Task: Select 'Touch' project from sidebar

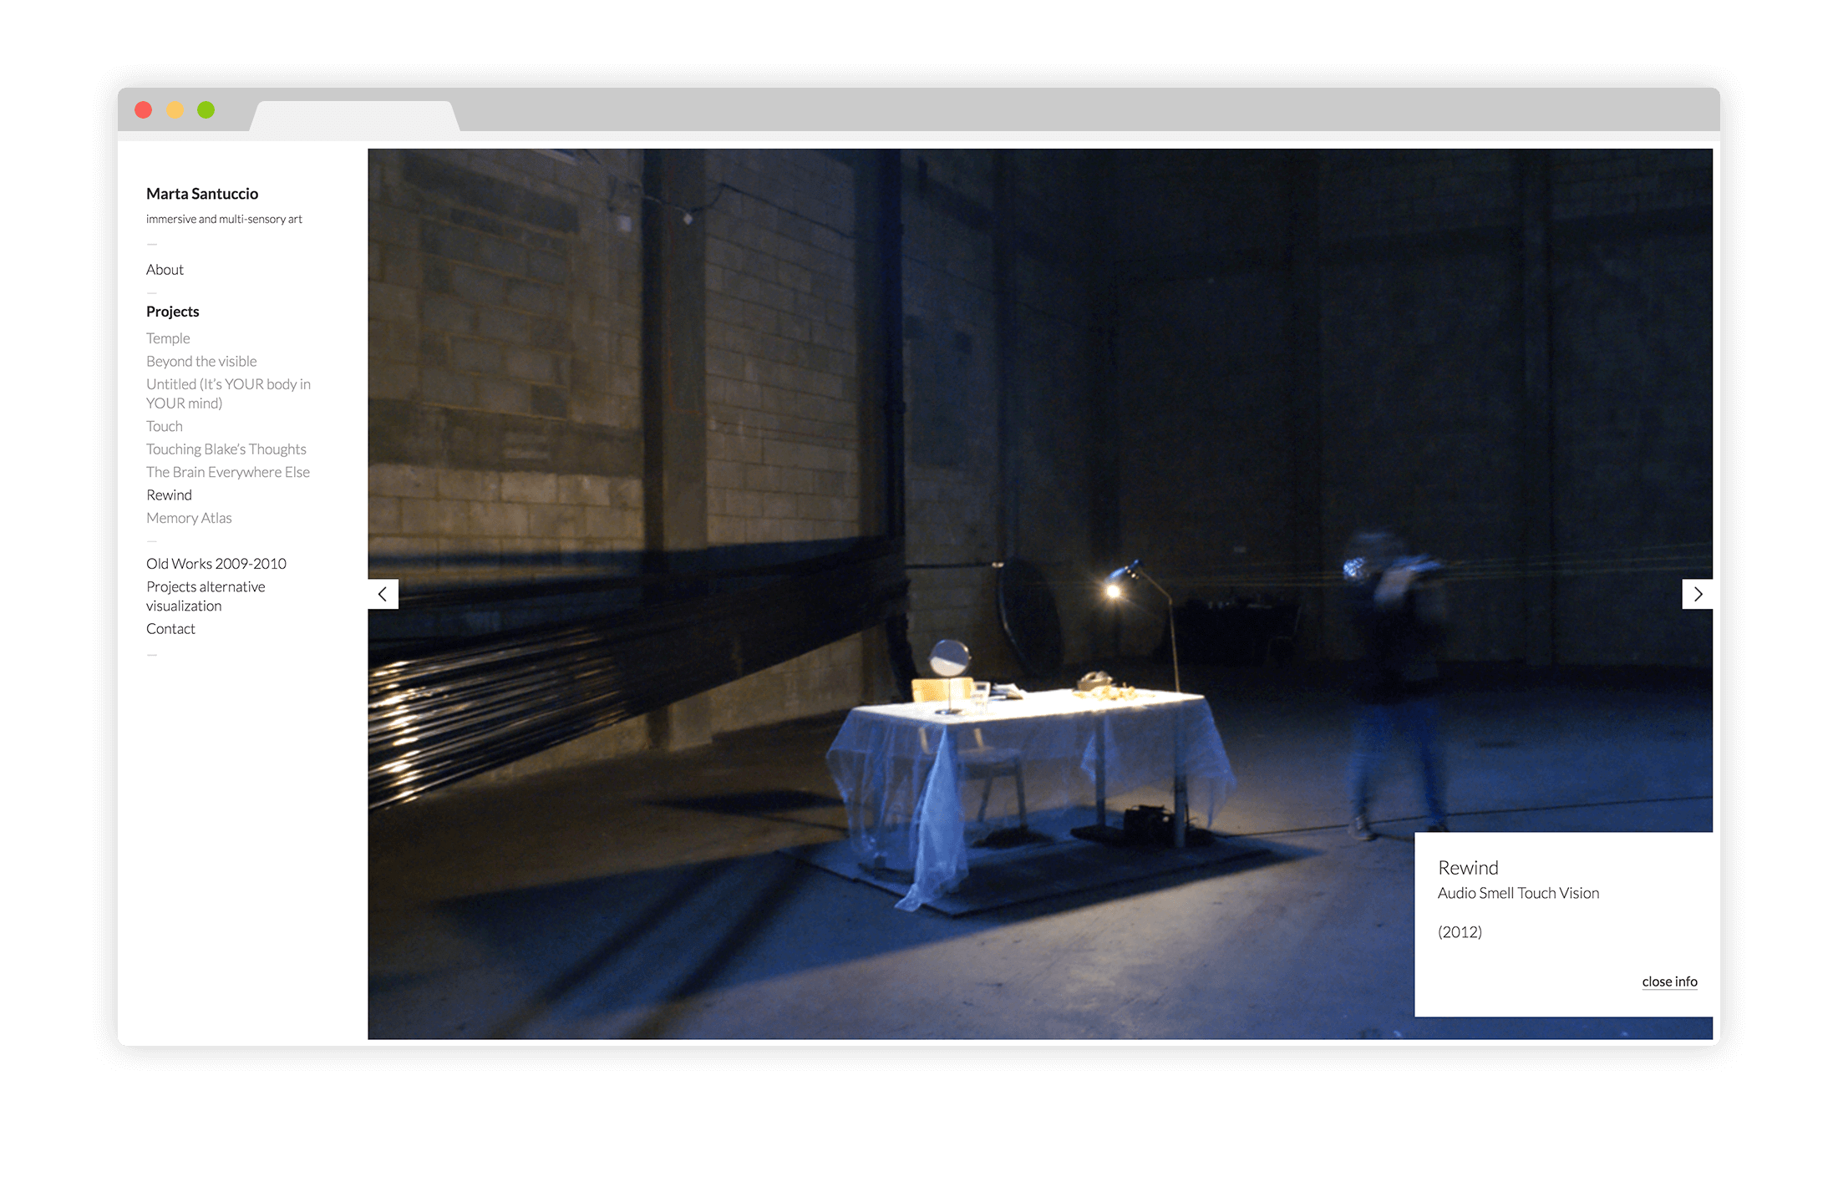Action: point(164,426)
